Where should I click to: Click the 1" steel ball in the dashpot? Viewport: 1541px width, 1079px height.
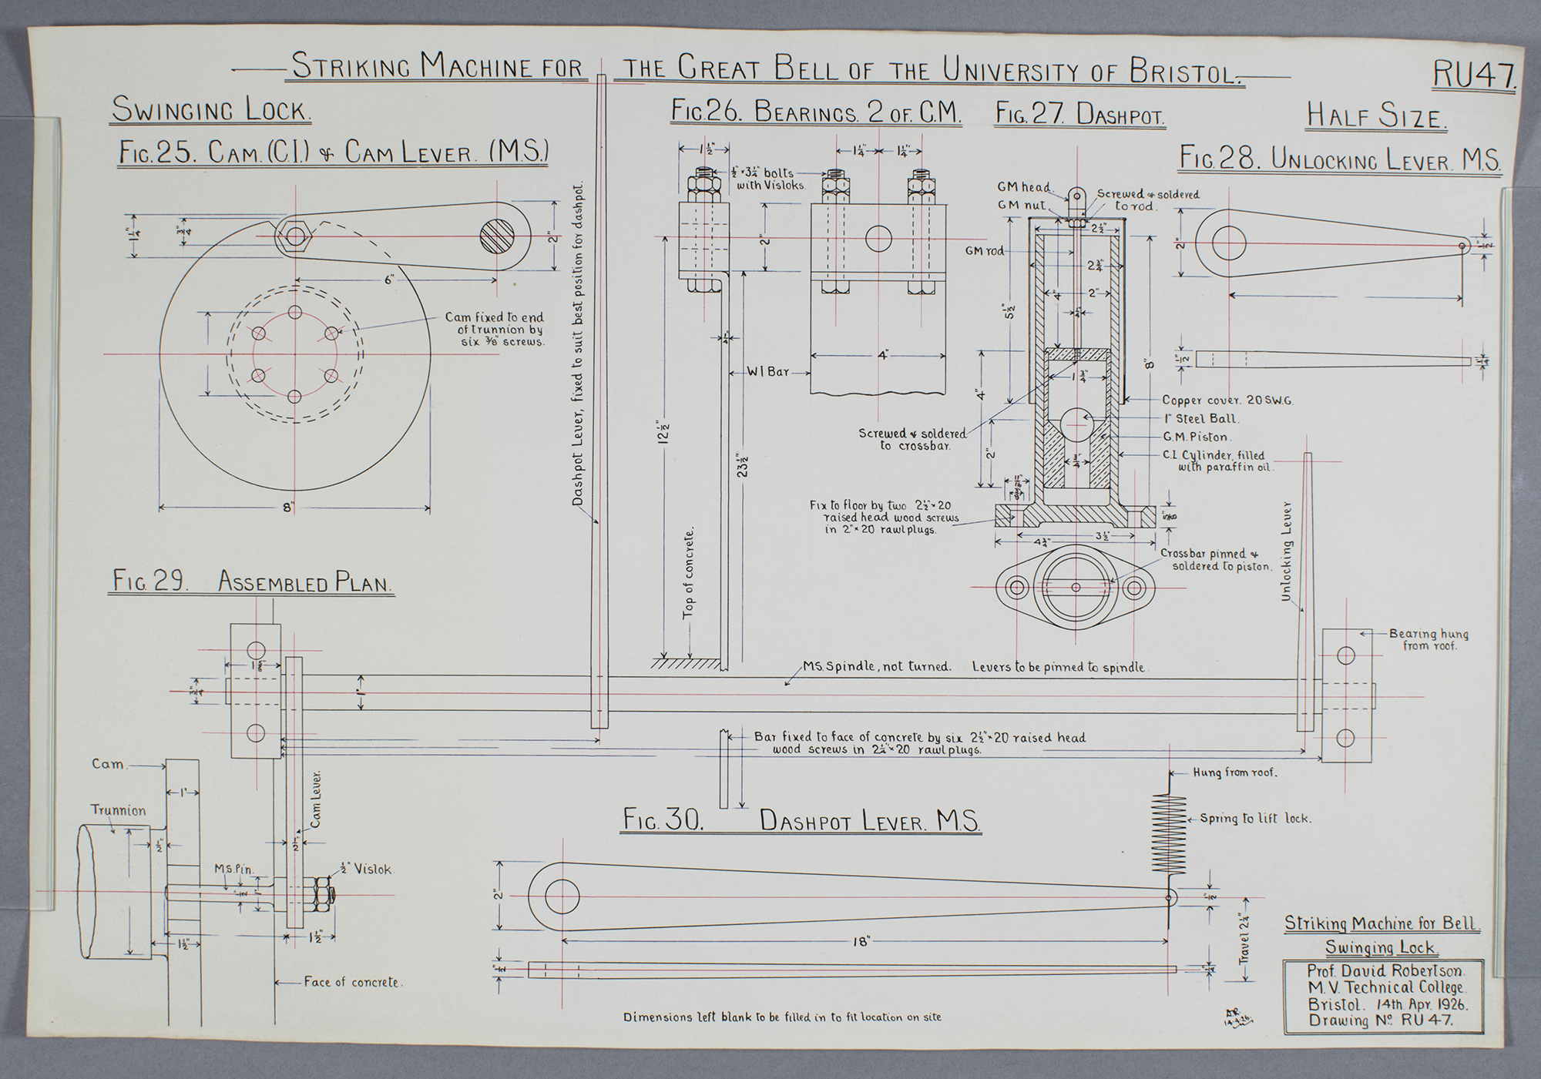point(1076,424)
